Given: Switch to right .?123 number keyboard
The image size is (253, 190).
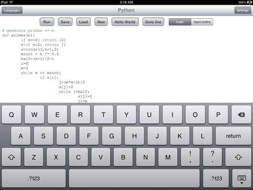Looking at the screenshot, I should pos(216,178).
